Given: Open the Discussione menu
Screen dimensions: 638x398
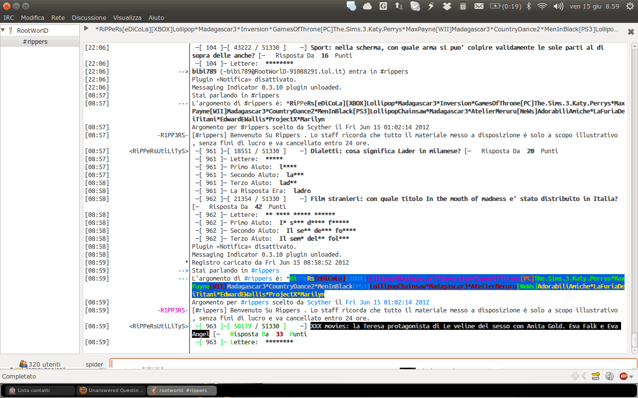Looking at the screenshot, I should [x=89, y=17].
